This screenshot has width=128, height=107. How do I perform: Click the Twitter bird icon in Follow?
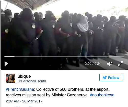(105, 78)
